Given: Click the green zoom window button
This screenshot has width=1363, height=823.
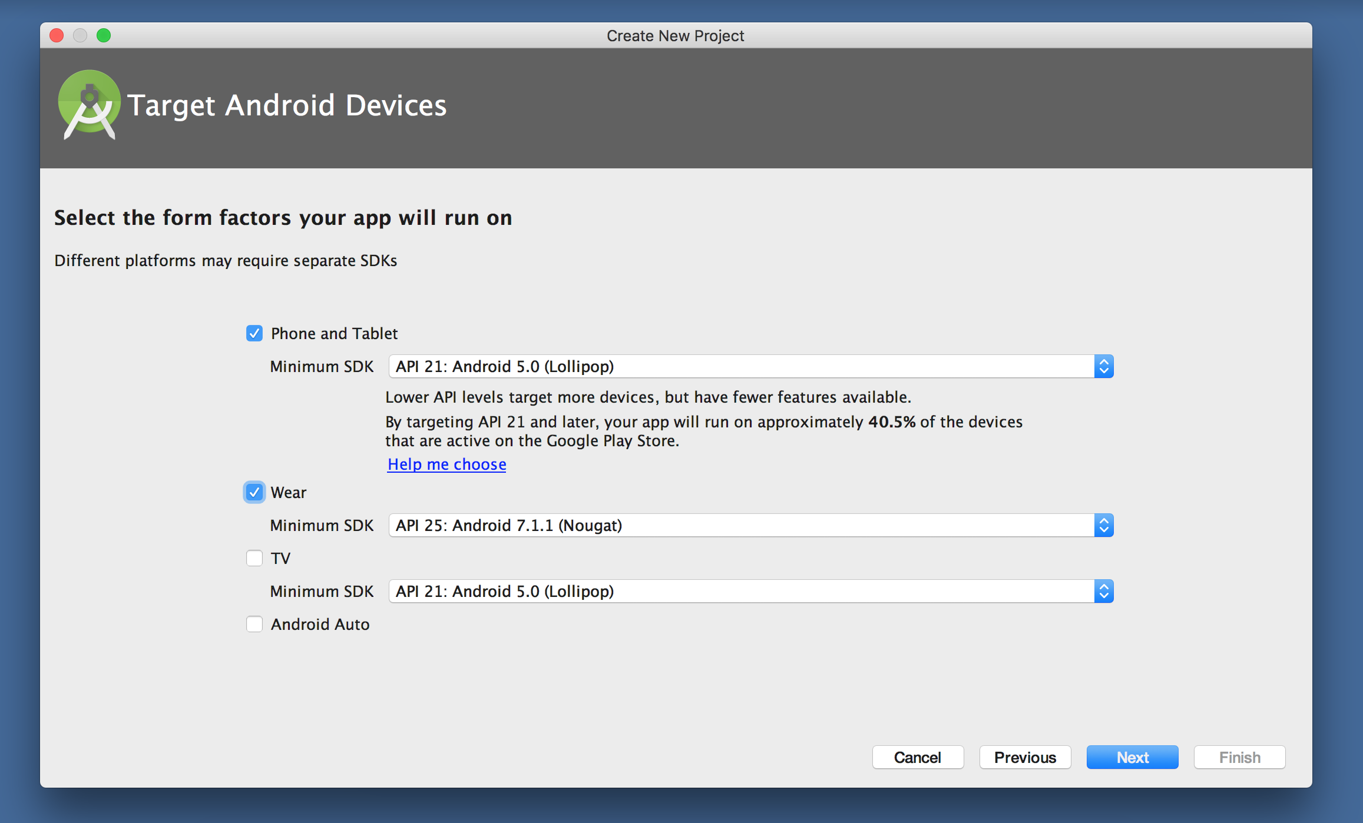Looking at the screenshot, I should pyautogui.click(x=104, y=35).
